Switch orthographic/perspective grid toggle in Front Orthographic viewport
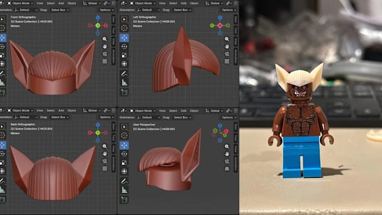 104,61
